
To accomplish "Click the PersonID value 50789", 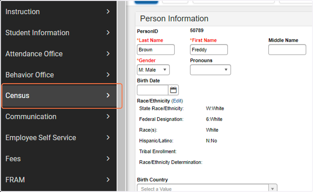I will tap(197, 30).
